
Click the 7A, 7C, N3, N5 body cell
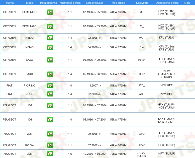142,154
